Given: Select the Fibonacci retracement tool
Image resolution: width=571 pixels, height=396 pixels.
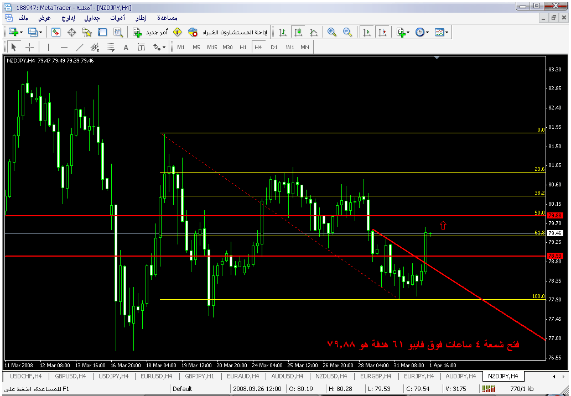Looking at the screenshot, I should (110, 48).
